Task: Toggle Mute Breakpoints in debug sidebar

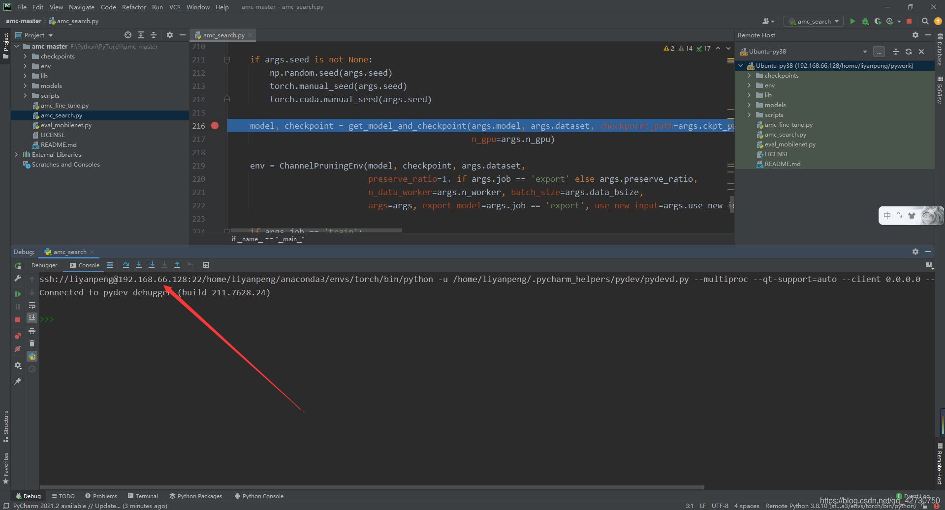Action: (x=18, y=349)
